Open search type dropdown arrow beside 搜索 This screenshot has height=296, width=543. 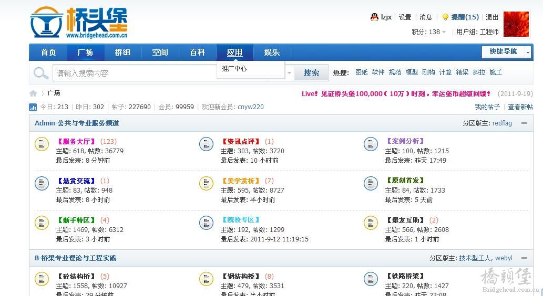pos(289,73)
